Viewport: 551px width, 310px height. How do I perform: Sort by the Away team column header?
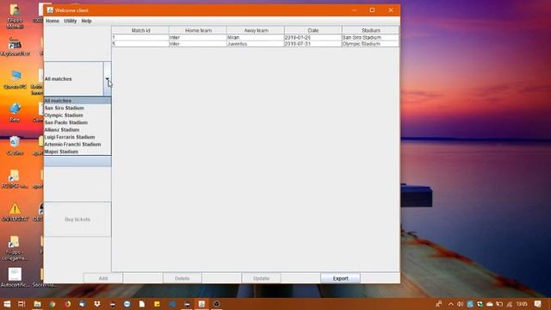click(256, 31)
